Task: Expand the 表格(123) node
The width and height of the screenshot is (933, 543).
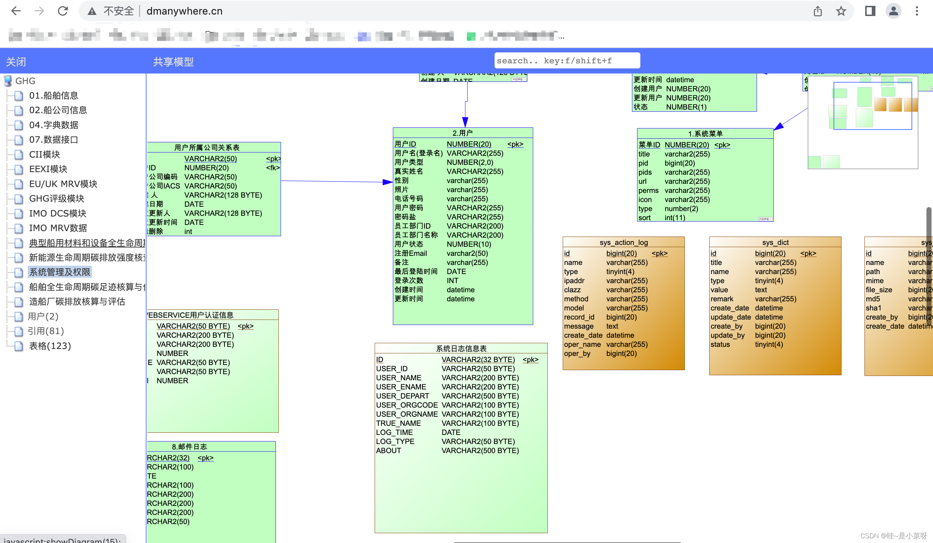Action: point(50,346)
